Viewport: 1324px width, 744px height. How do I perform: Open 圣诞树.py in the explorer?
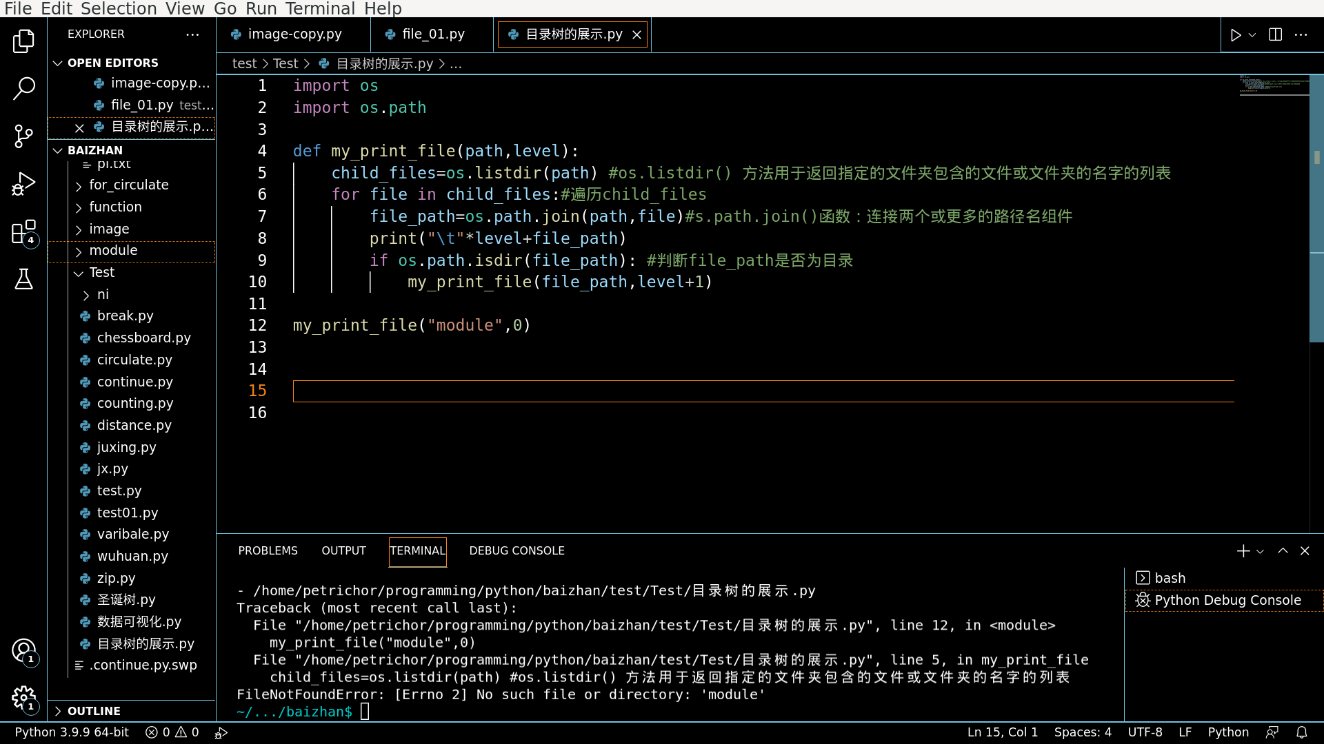131,600
